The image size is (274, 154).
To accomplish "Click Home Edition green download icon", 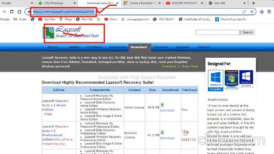I will point(162,105).
